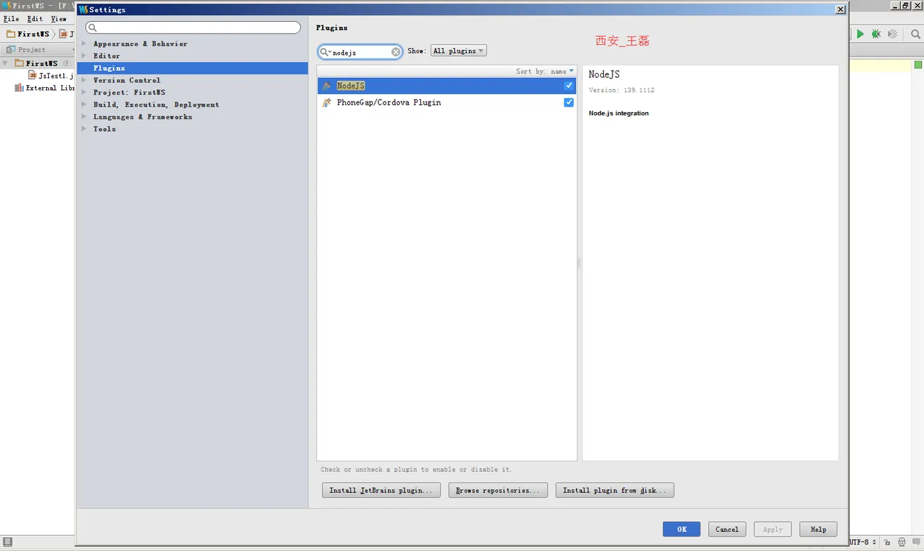924x551 pixels.
Task: Collapse the FirstWS project tree node
Action: tap(6, 63)
